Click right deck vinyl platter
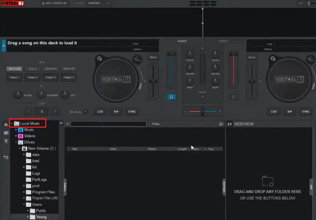 (289, 79)
